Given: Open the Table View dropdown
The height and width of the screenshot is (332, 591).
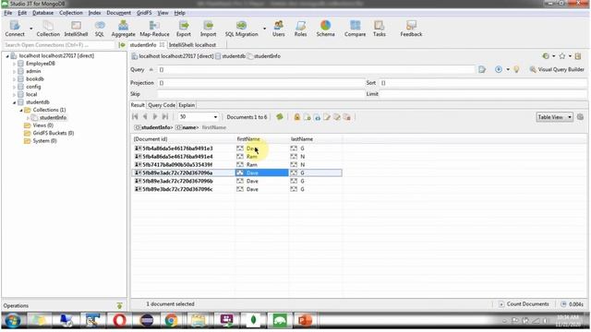Looking at the screenshot, I should click(x=554, y=117).
